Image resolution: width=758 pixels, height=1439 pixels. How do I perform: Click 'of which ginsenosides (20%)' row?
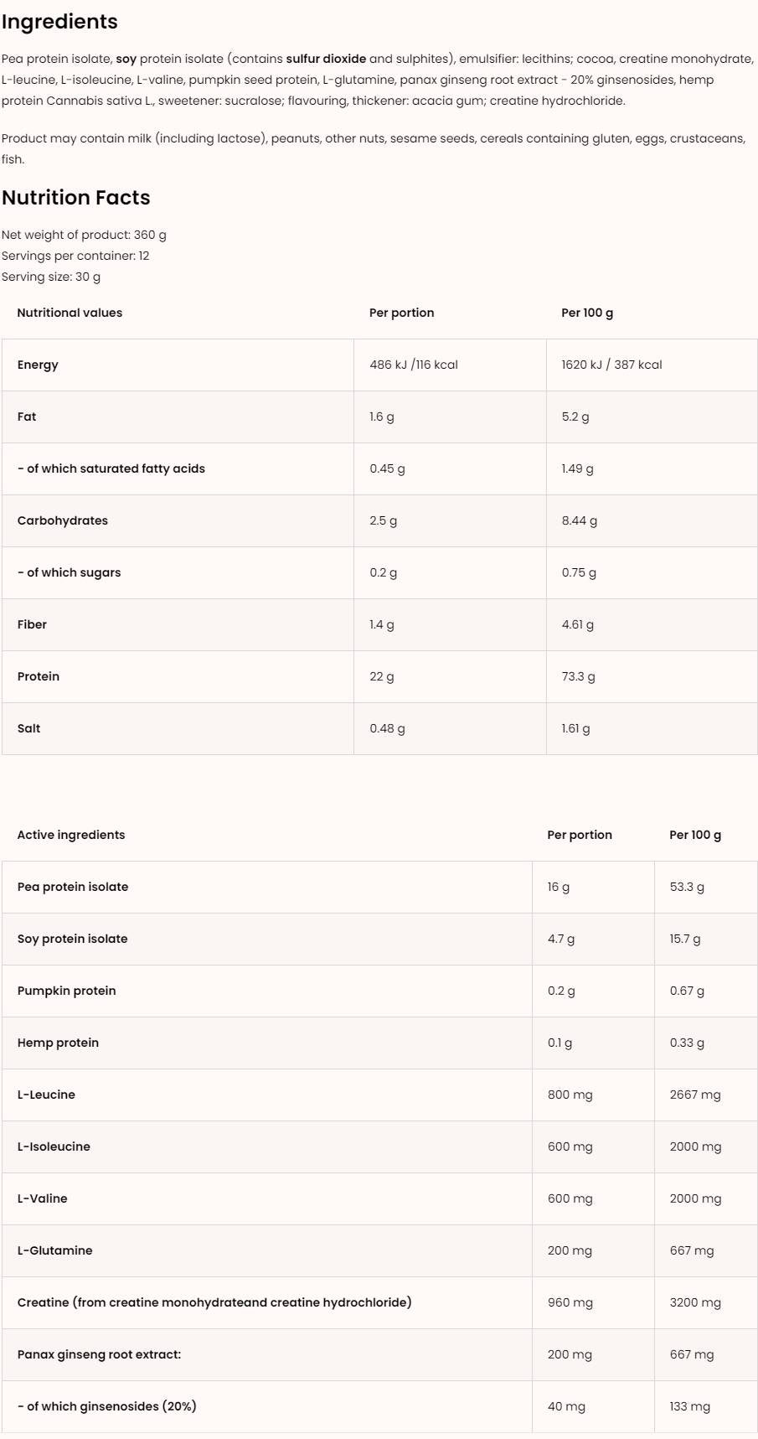click(107, 1406)
